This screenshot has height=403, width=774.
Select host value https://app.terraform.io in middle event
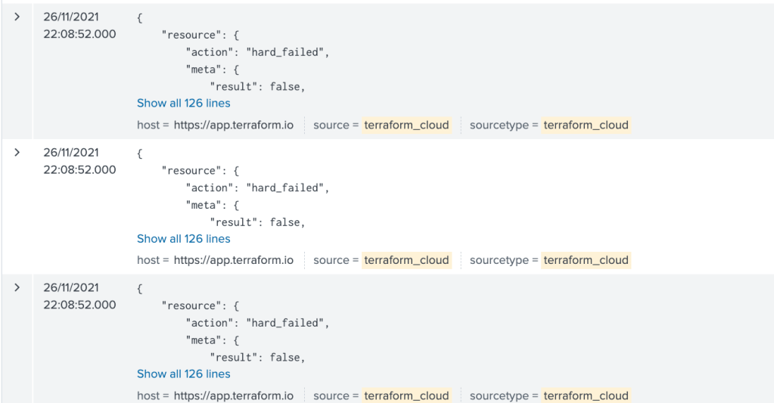(x=233, y=260)
